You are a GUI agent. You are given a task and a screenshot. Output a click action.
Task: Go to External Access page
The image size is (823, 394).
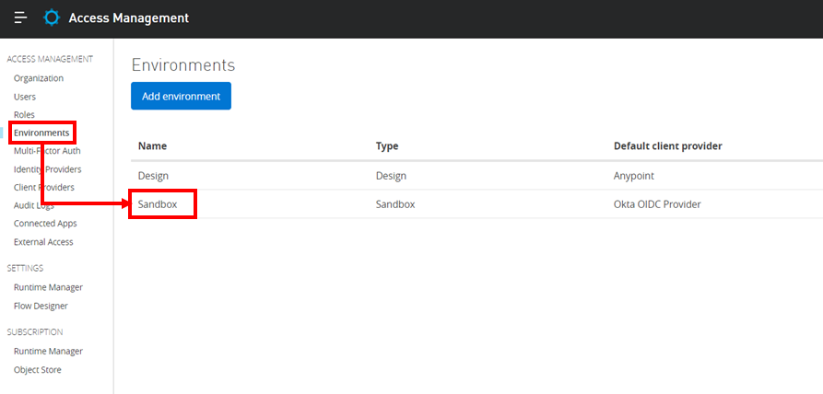[x=43, y=242]
